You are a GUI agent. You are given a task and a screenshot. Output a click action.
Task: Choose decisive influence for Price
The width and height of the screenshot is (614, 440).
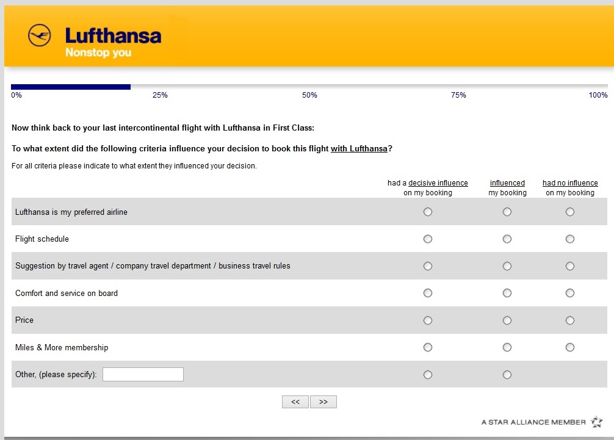pos(428,320)
